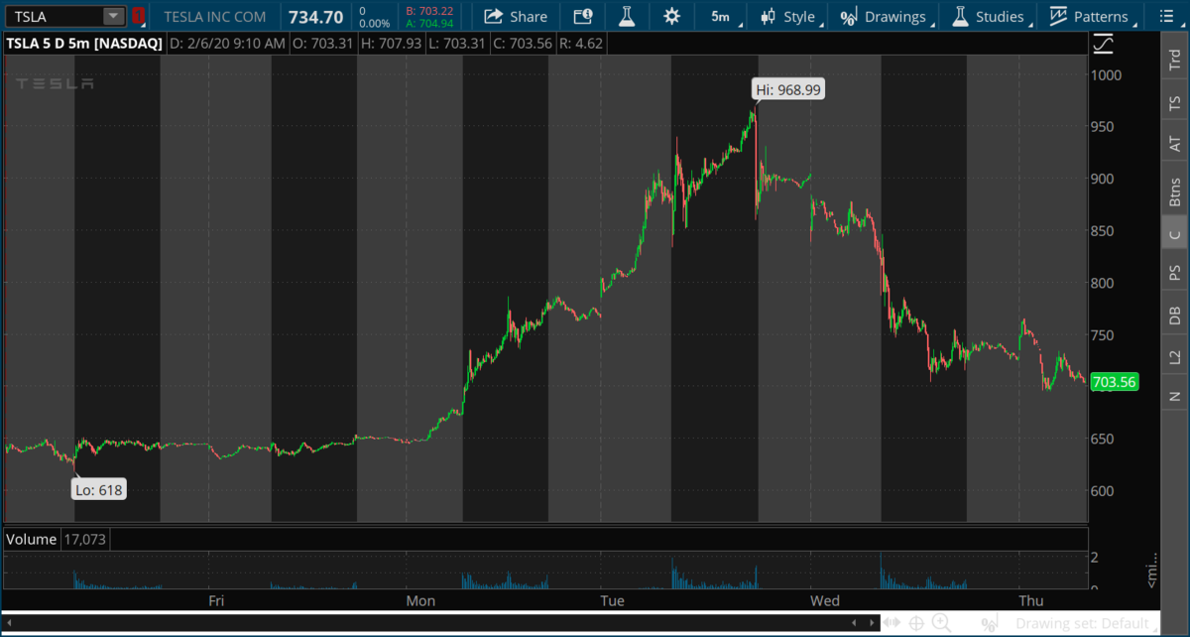
Task: Switch to the Trd sidebar tab
Action: click(1175, 60)
